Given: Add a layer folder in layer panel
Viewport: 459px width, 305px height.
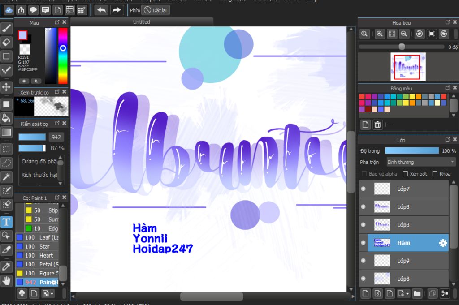Looking at the screenshot, I should 417,293.
